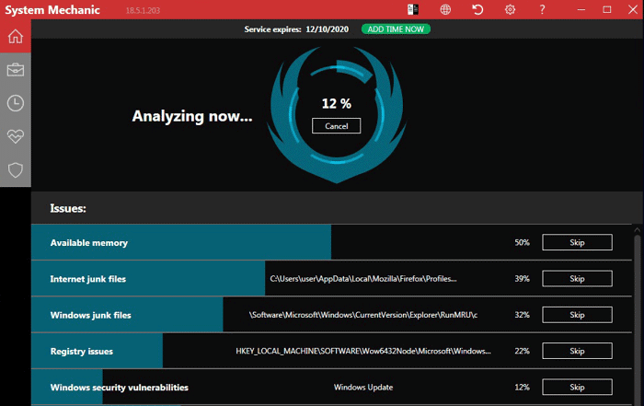Click the 39% value for Internet junk
The height and width of the screenshot is (406, 644).
(x=522, y=279)
